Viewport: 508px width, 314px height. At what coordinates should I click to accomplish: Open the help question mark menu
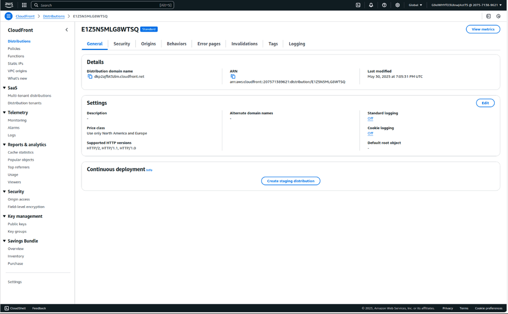[384, 5]
